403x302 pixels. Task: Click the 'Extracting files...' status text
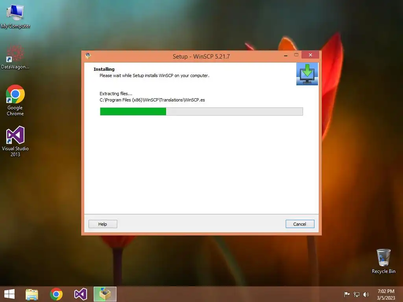pos(116,94)
